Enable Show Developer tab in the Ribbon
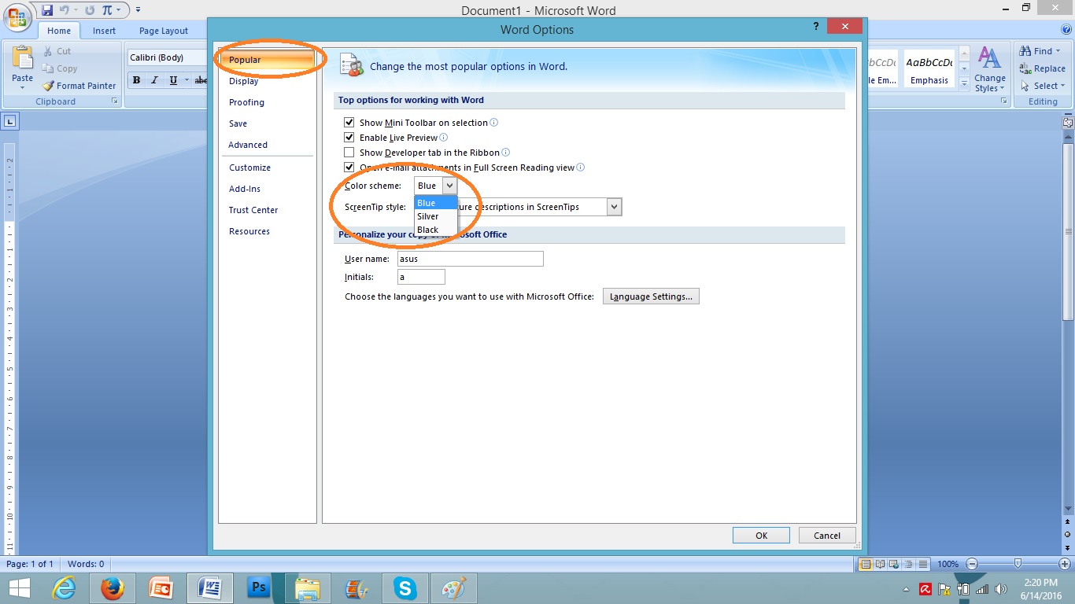This screenshot has width=1075, height=604. (x=349, y=152)
